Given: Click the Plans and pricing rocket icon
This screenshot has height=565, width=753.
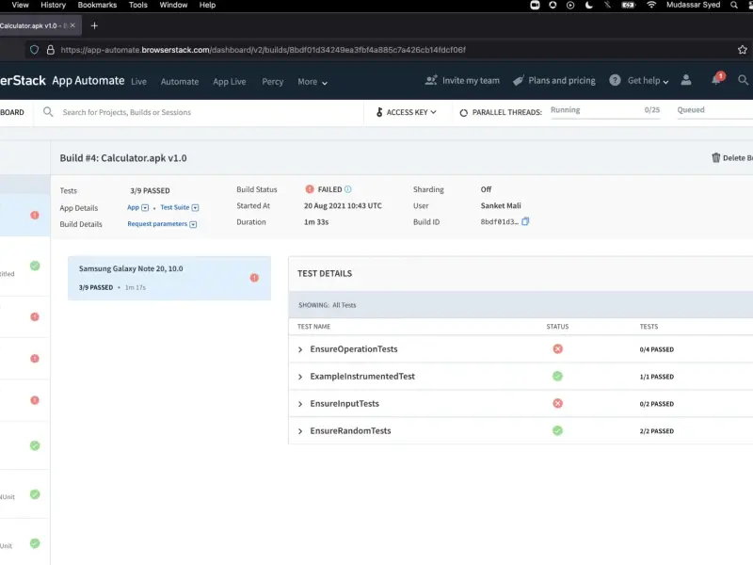Looking at the screenshot, I should click(519, 80).
